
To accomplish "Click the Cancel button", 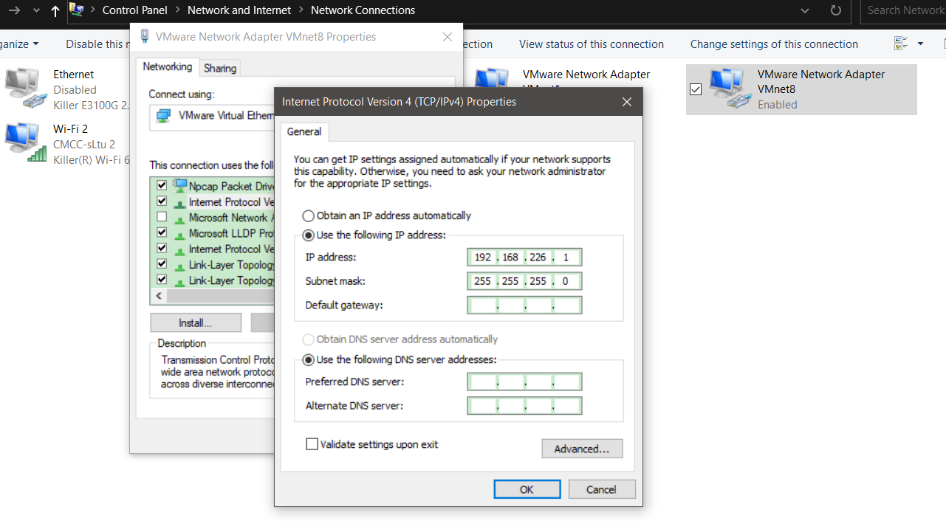I will [x=601, y=489].
